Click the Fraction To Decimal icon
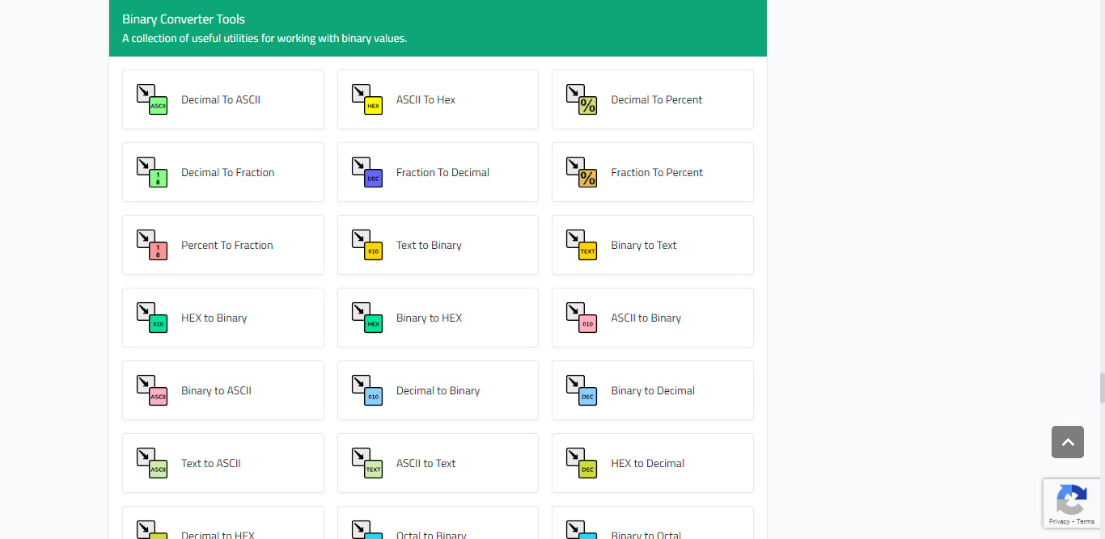This screenshot has height=539, width=1105. (367, 172)
